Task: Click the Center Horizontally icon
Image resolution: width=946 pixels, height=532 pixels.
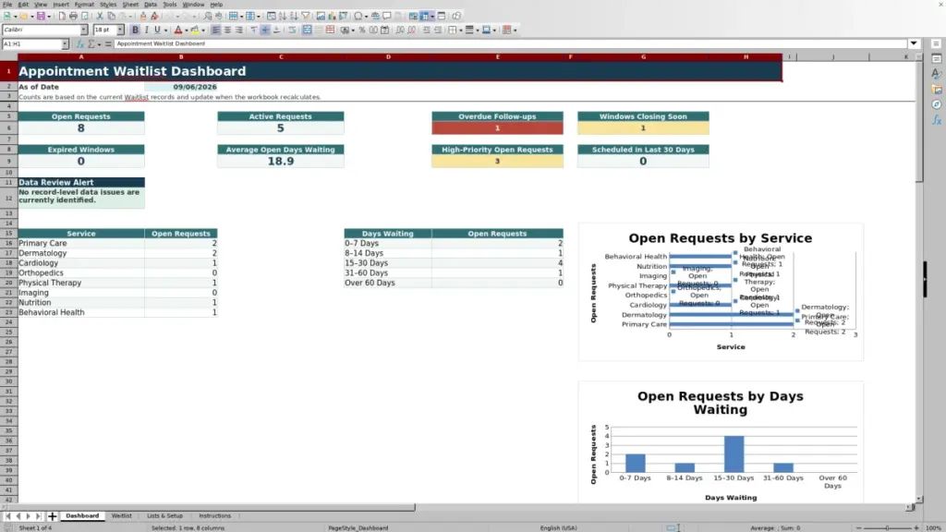Action: click(x=227, y=30)
